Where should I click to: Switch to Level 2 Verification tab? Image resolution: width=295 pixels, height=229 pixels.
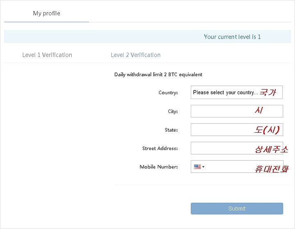[x=136, y=55]
